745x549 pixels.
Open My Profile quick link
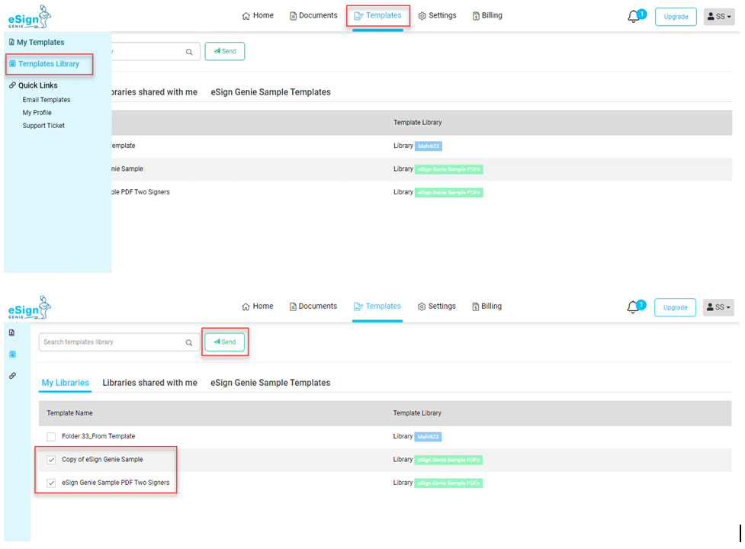pyautogui.click(x=37, y=113)
